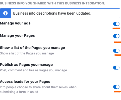Toggle off Show a list of Pages
This screenshot has height=100, width=121.
[x=116, y=51]
